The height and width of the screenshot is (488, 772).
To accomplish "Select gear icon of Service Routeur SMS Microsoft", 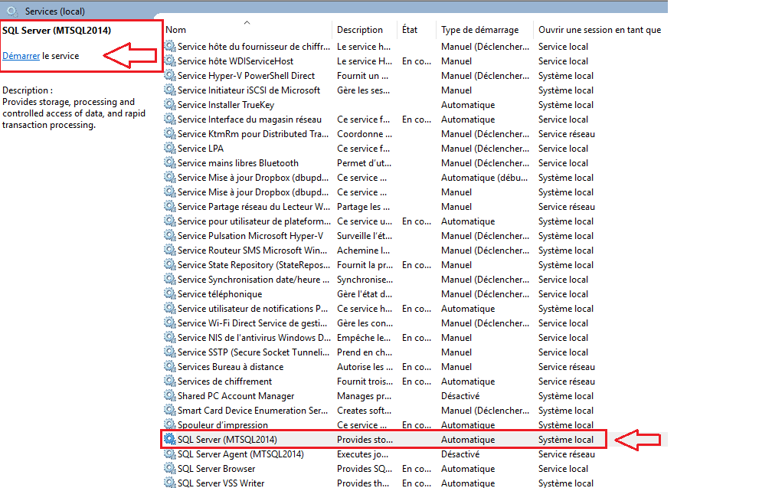I will (170, 250).
